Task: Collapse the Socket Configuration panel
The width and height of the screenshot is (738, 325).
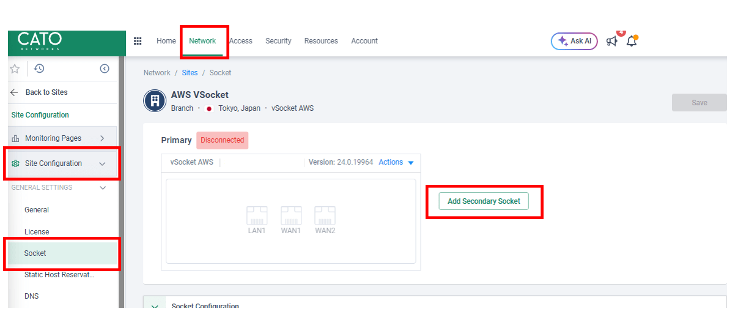Action: tap(154, 306)
